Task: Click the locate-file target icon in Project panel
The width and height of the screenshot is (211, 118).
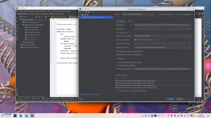Action: click(36, 17)
